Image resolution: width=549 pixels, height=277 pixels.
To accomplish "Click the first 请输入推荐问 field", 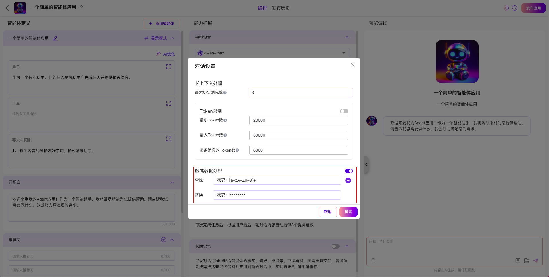I will click(x=92, y=256).
